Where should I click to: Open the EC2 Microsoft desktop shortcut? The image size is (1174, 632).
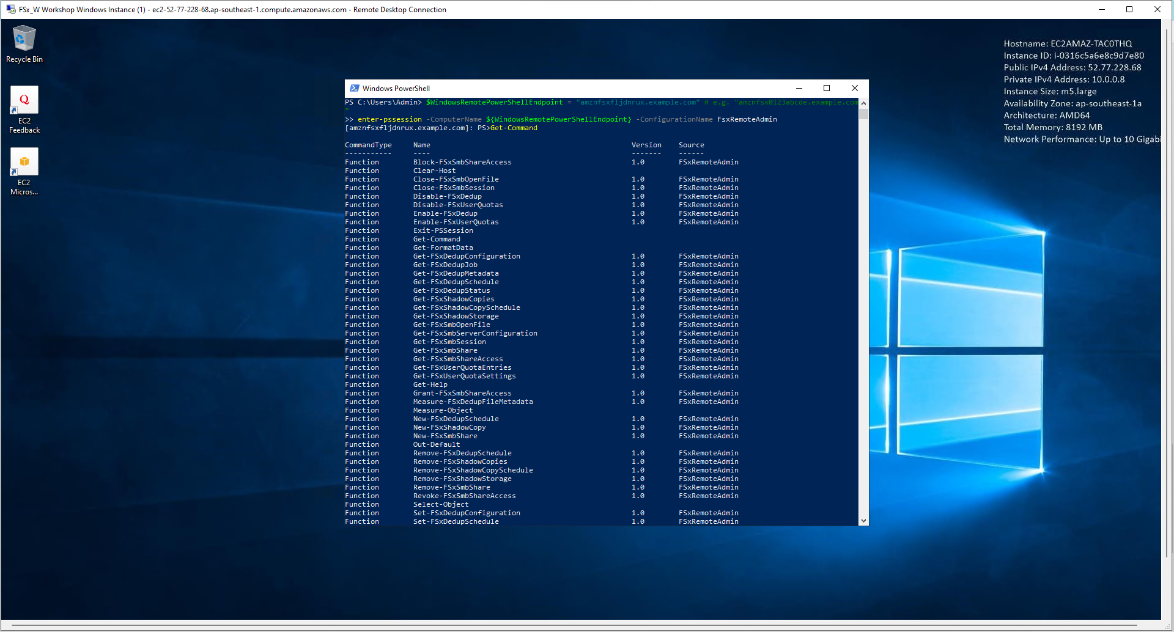24,172
